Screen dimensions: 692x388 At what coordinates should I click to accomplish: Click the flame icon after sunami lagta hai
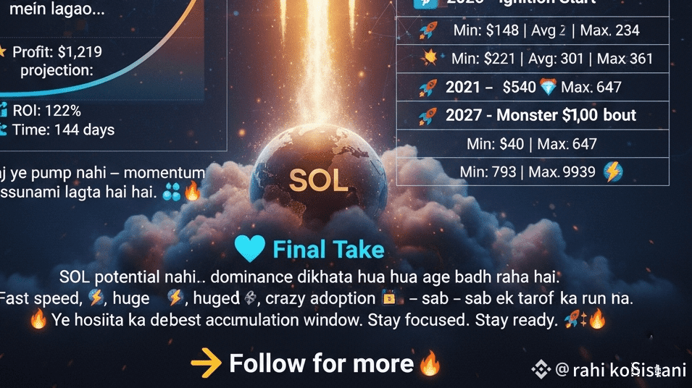[x=192, y=191]
